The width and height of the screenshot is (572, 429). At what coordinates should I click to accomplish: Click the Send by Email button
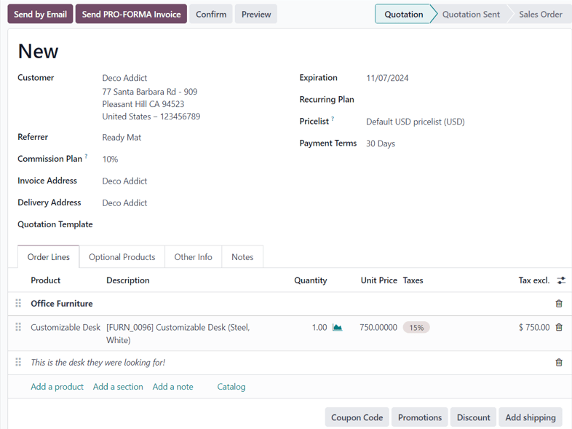tap(40, 14)
